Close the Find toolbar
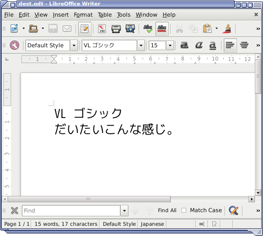263x236 pixels. click(15, 210)
